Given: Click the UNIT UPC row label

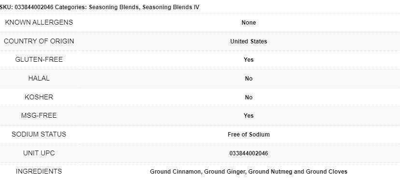Looking at the screenshot, I should (x=39, y=153).
